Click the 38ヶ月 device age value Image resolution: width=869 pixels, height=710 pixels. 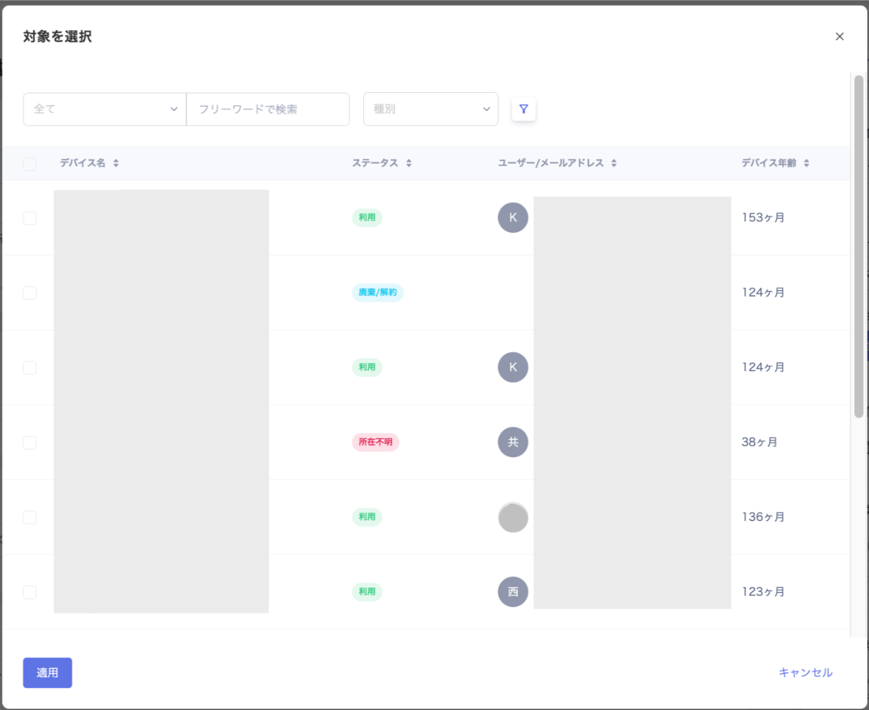click(760, 442)
